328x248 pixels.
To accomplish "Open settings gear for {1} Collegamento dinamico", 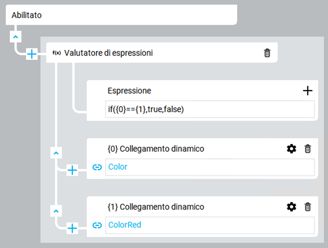I will (292, 207).
